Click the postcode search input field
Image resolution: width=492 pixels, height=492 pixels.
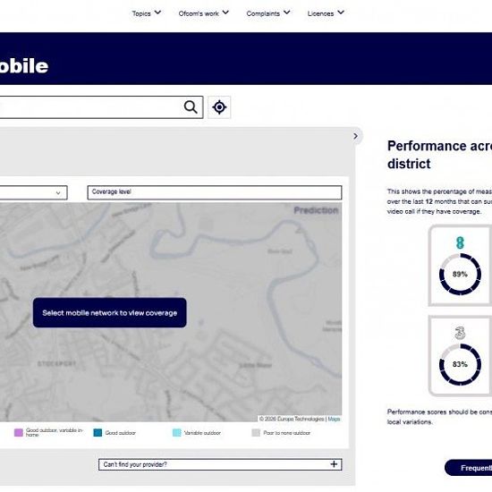click(101, 107)
